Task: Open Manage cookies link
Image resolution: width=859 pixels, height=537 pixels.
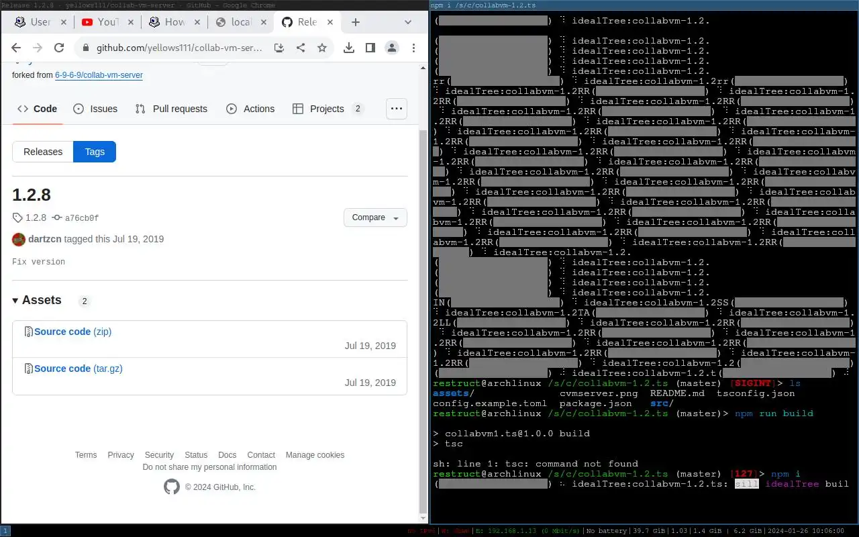Action: (315, 455)
